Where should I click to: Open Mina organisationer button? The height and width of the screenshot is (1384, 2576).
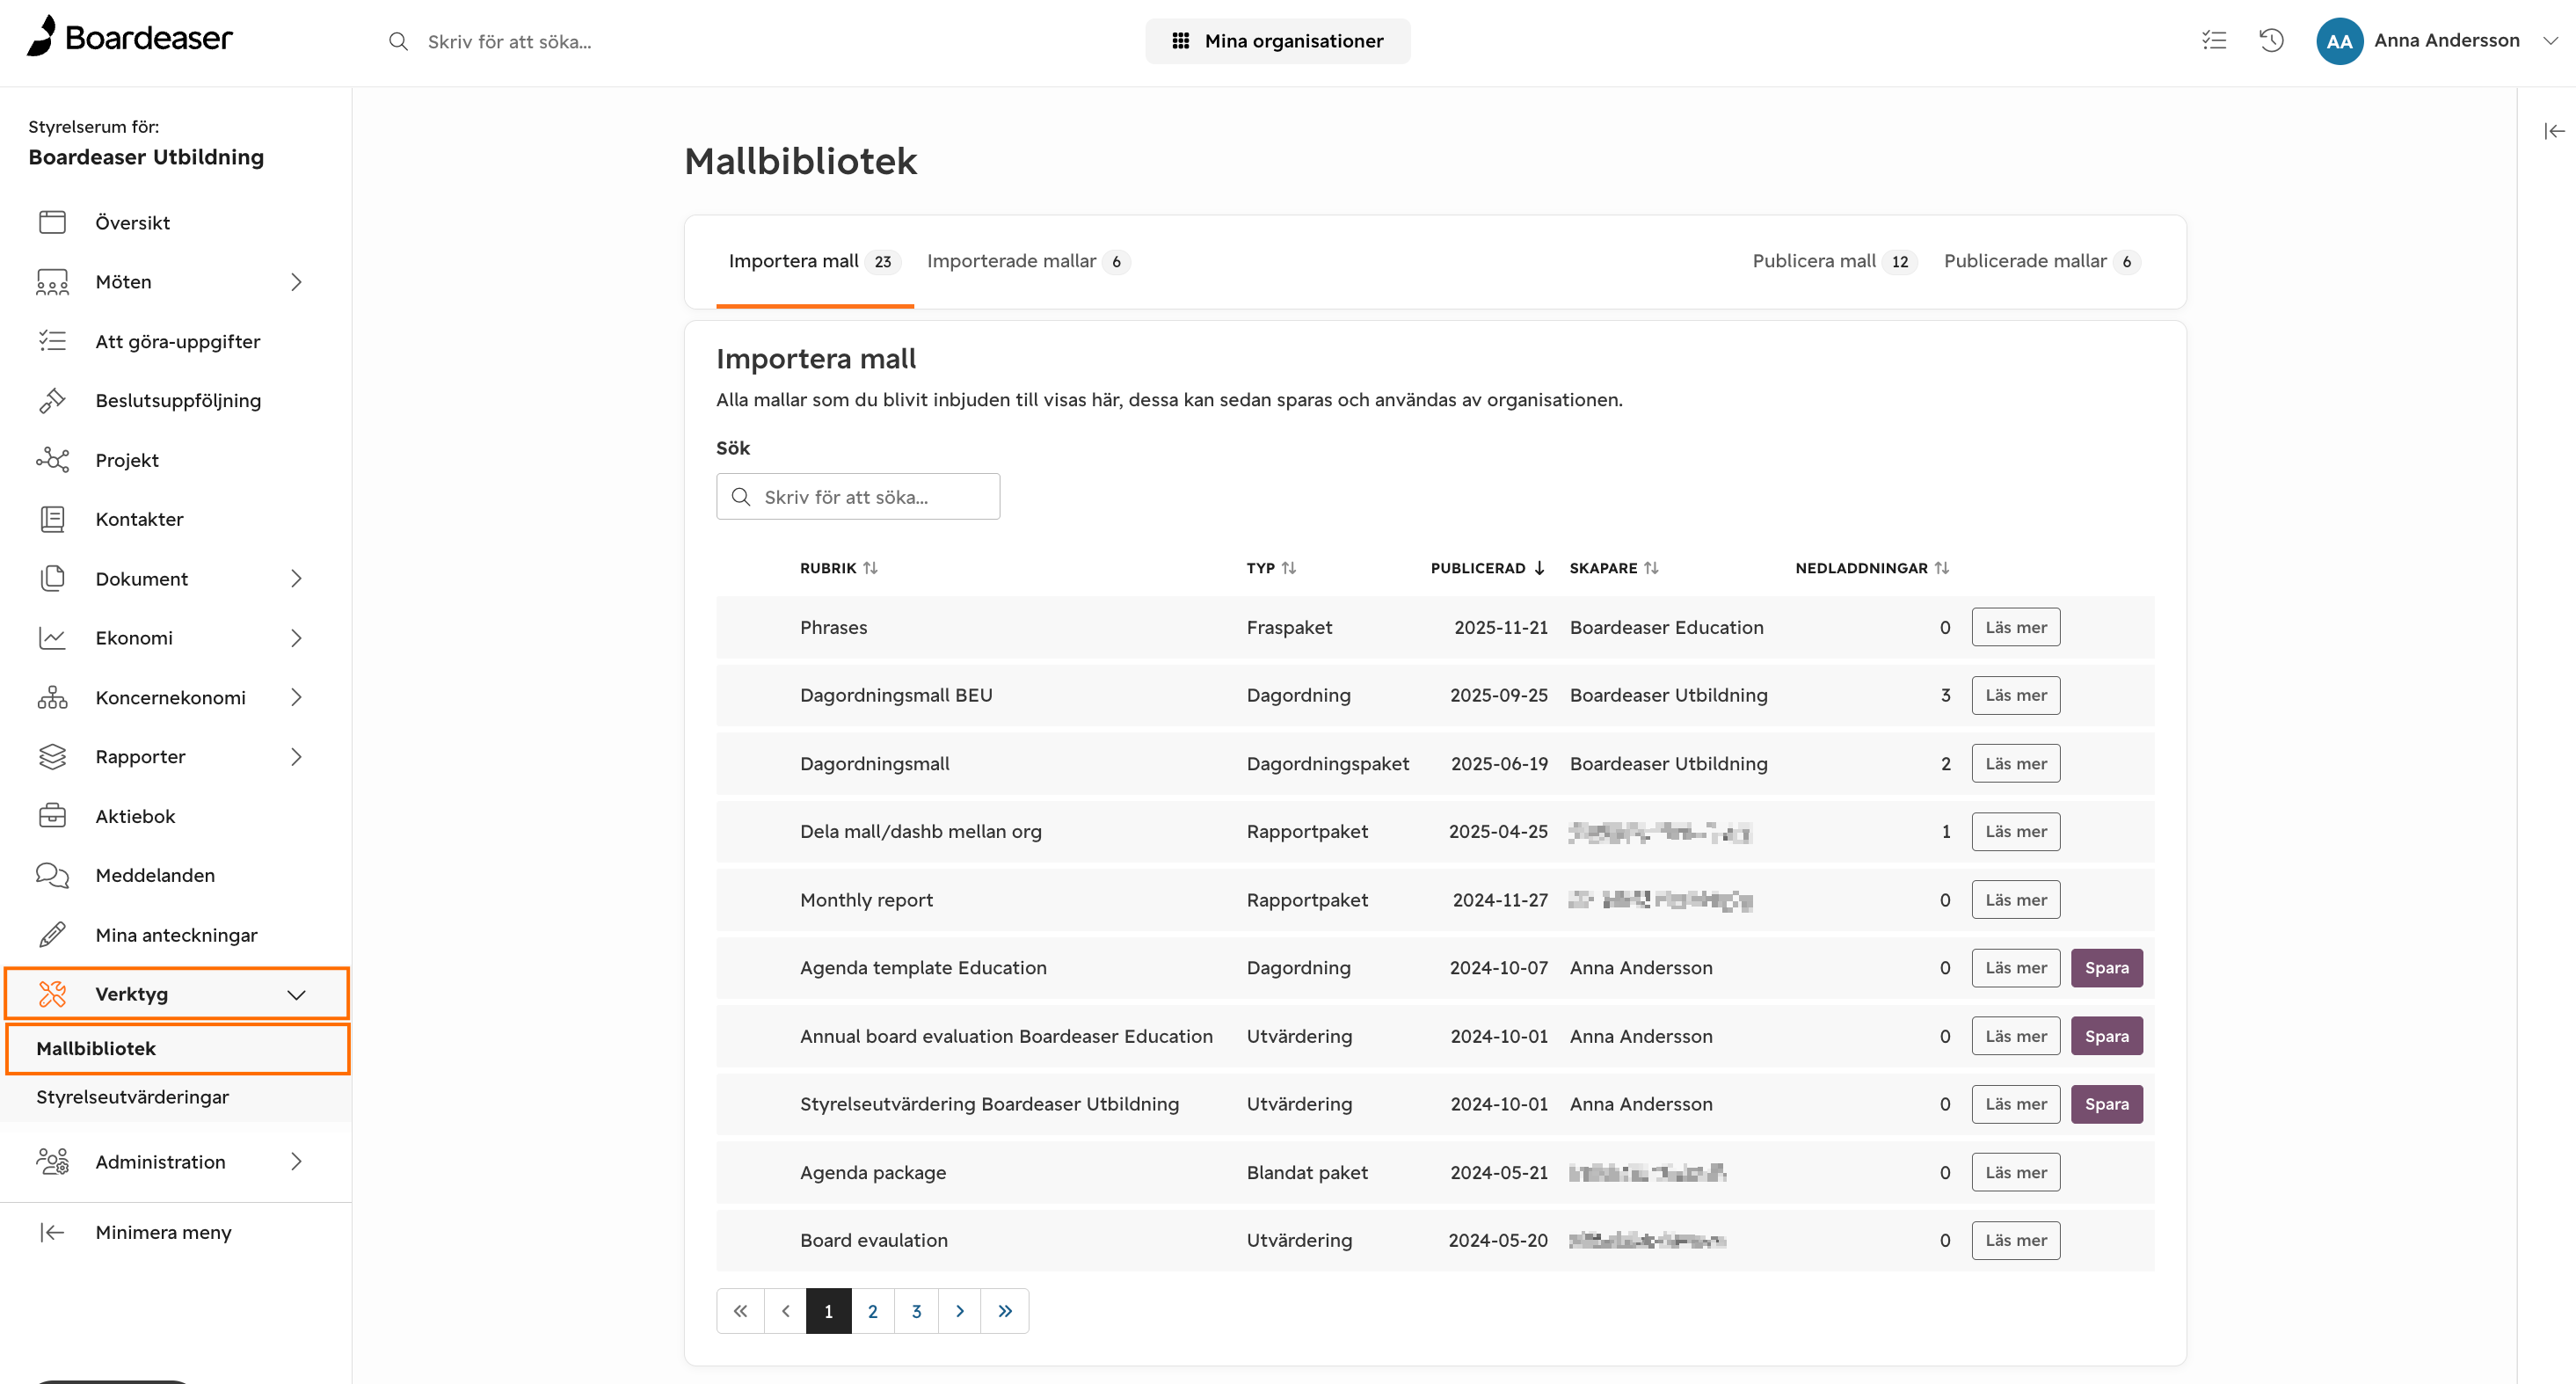(1277, 41)
